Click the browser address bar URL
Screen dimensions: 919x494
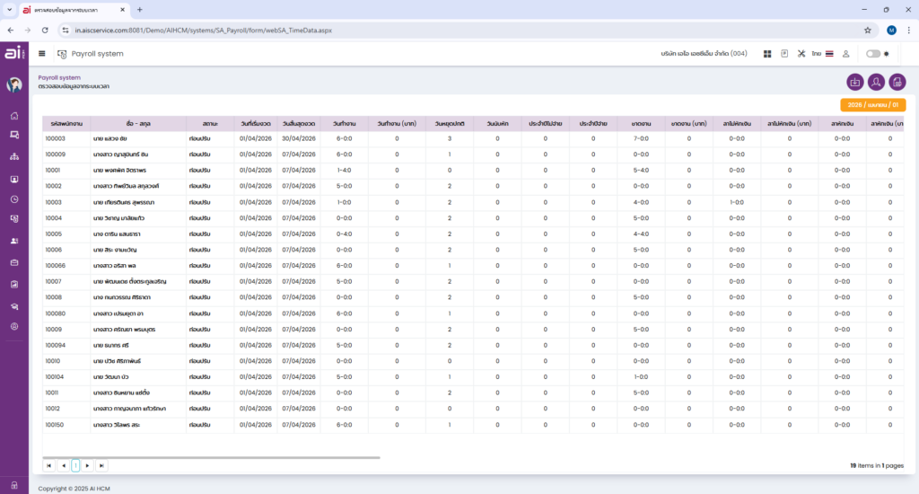(x=204, y=30)
